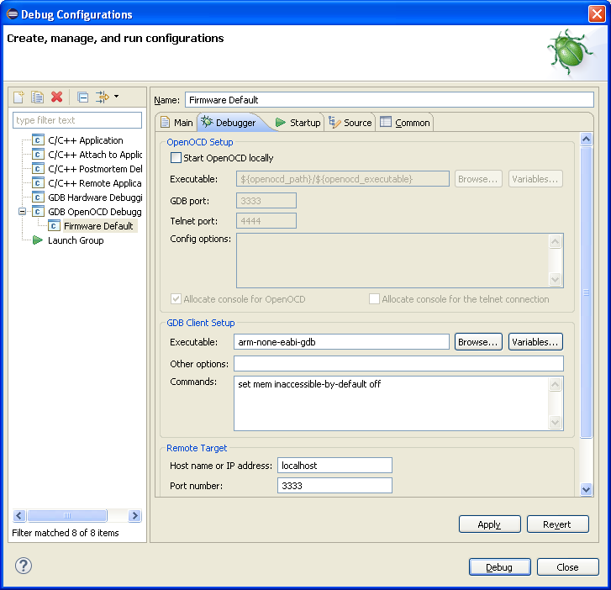611x590 pixels.
Task: Click Variables for GDB client executable
Action: point(535,342)
